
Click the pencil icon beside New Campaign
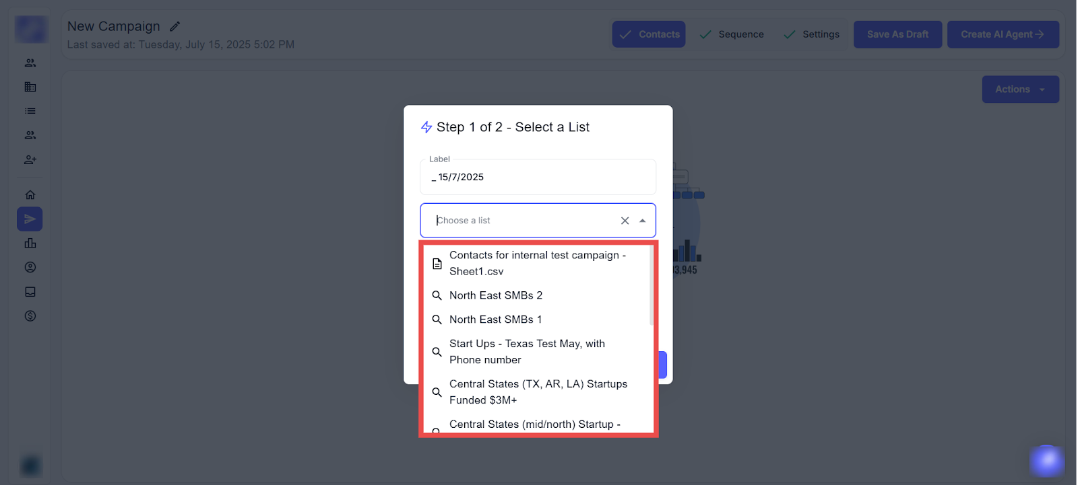175,27
